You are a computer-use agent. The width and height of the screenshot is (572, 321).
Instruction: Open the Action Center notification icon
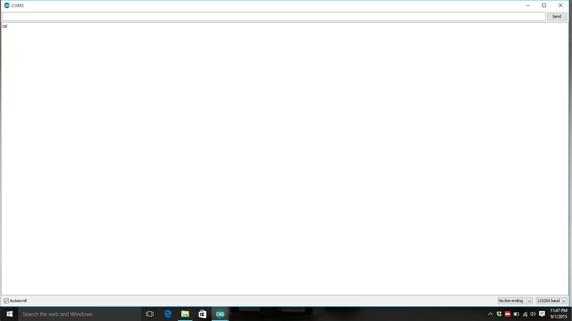tap(542, 314)
